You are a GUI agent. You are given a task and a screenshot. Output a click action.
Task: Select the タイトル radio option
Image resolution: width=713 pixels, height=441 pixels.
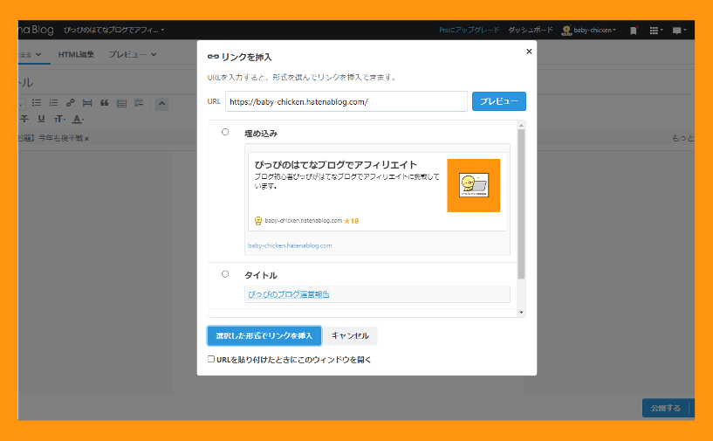point(225,274)
